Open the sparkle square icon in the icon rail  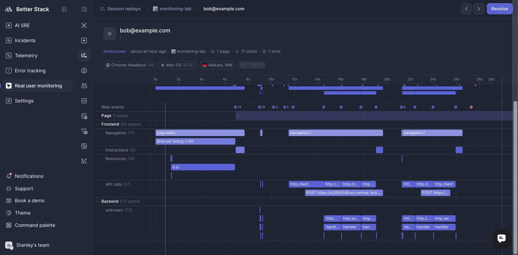tap(84, 40)
